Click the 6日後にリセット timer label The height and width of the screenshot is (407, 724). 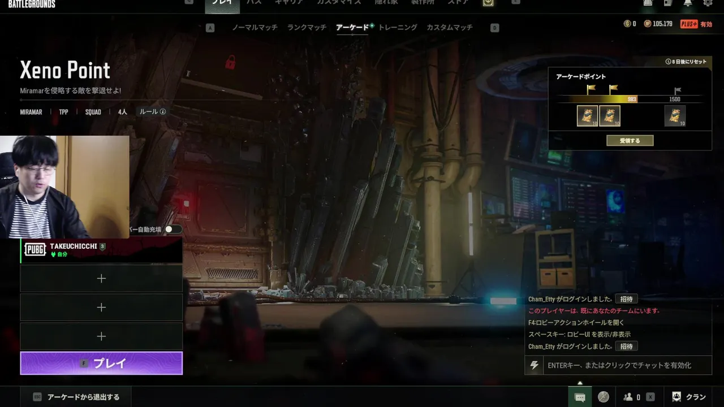tap(686, 61)
